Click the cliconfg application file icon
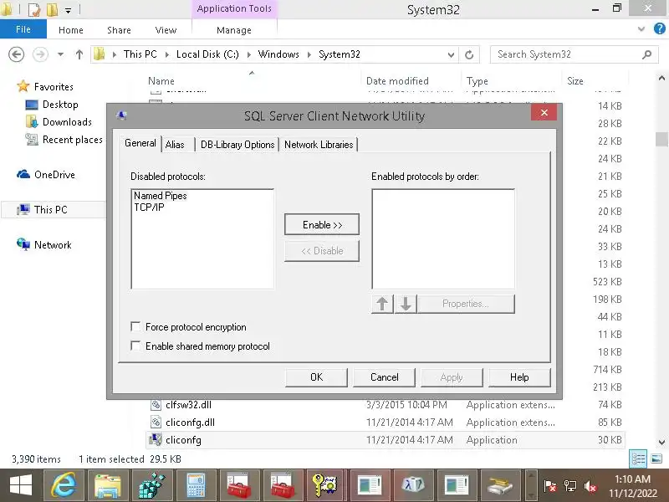669x502 pixels. (x=156, y=439)
